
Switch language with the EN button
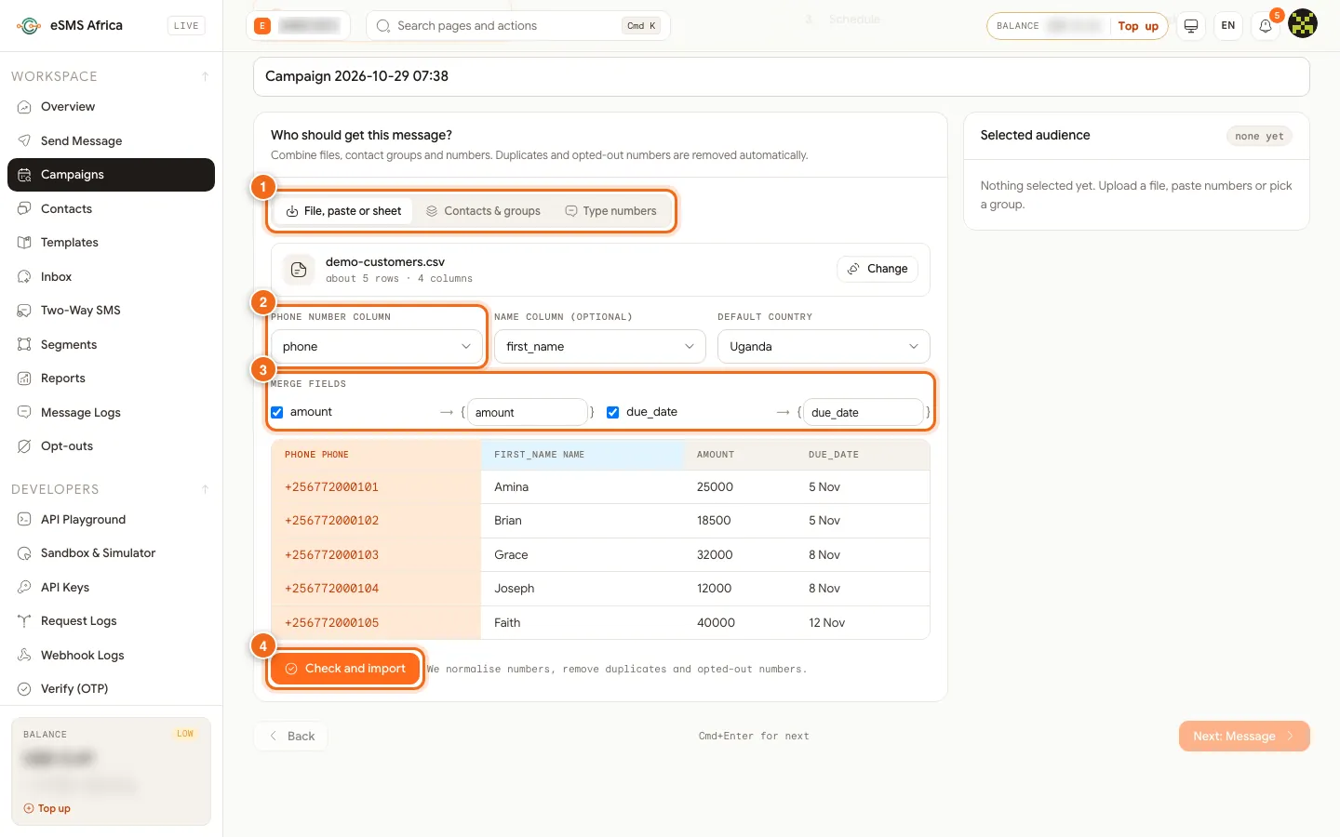pos(1228,26)
